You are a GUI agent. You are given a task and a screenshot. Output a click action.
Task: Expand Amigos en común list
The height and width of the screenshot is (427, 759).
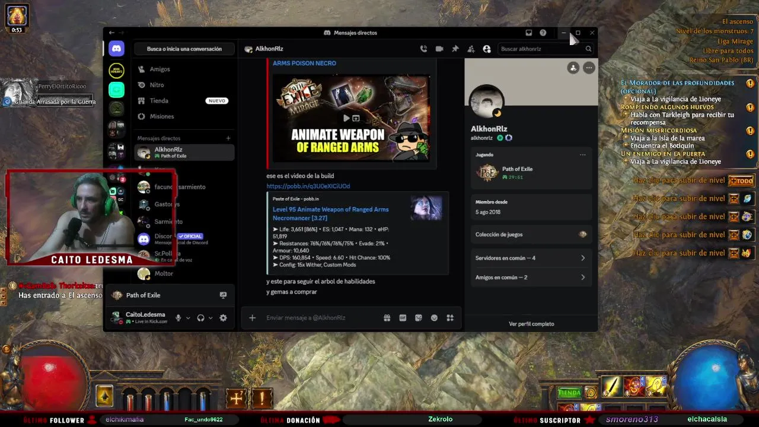530,277
